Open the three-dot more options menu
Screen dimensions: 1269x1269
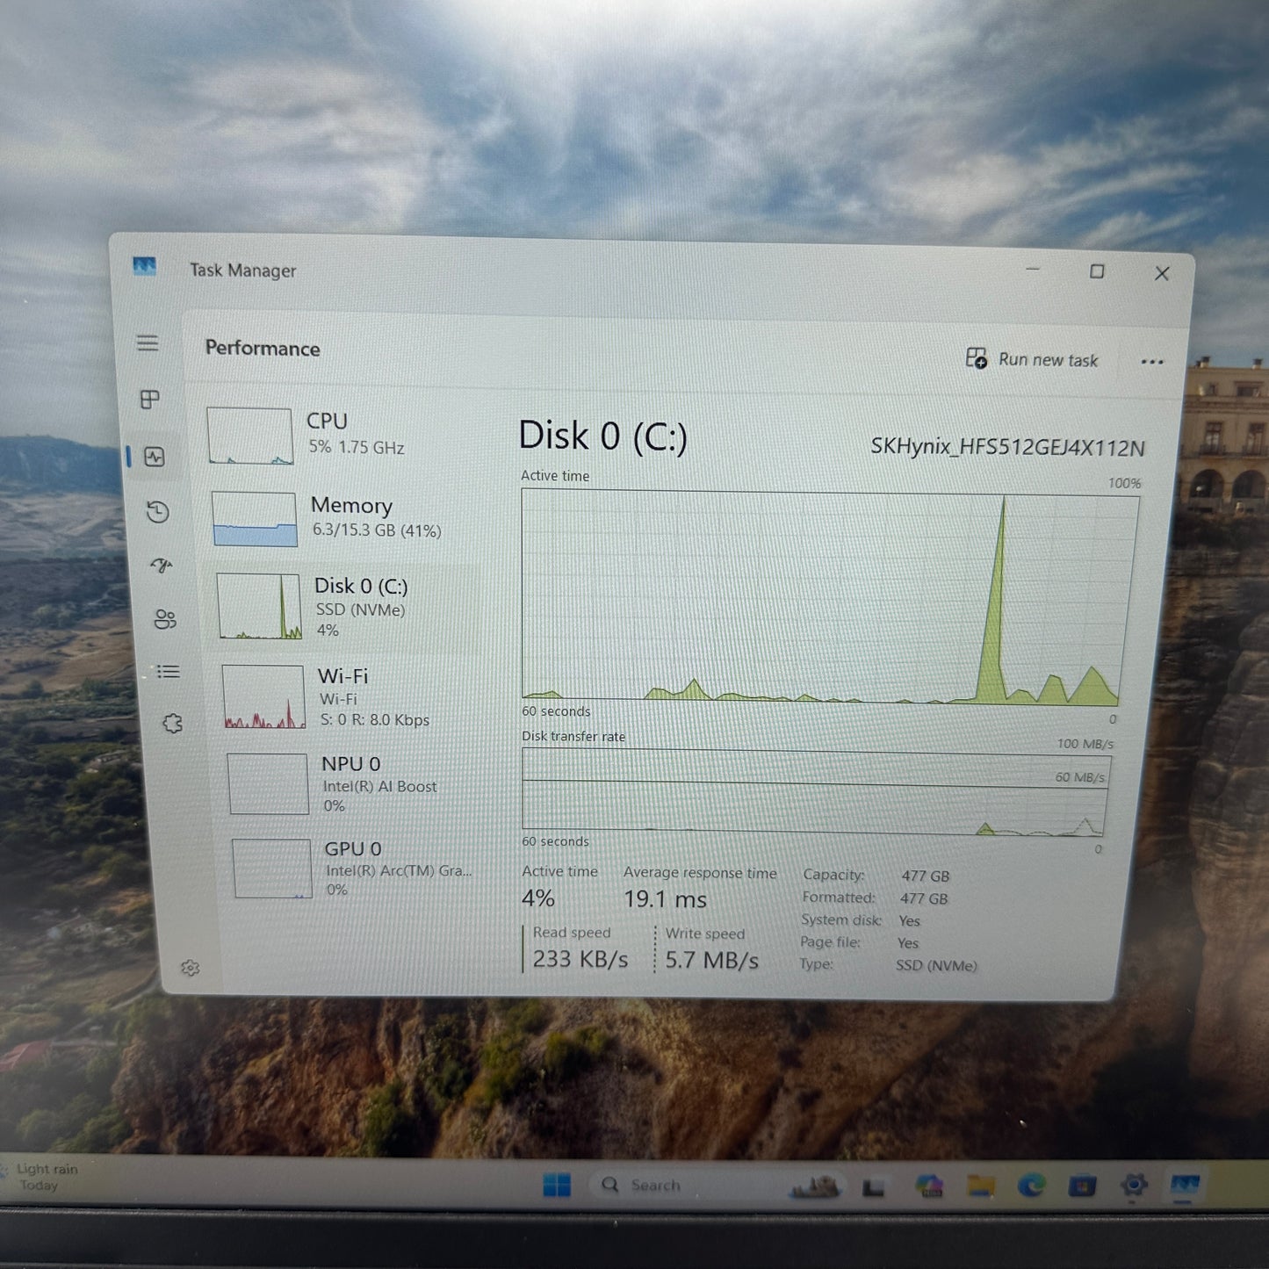(1152, 362)
